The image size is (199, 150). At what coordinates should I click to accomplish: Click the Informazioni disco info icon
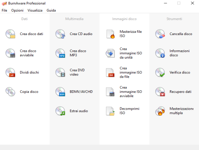(x=160, y=53)
